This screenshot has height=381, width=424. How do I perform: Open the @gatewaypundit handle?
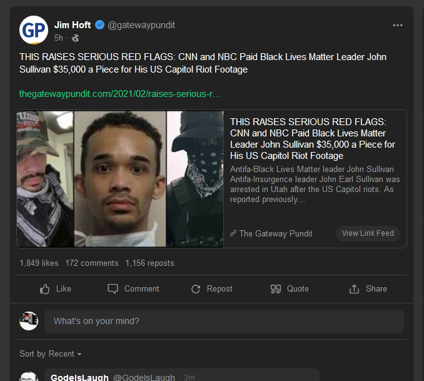(141, 25)
